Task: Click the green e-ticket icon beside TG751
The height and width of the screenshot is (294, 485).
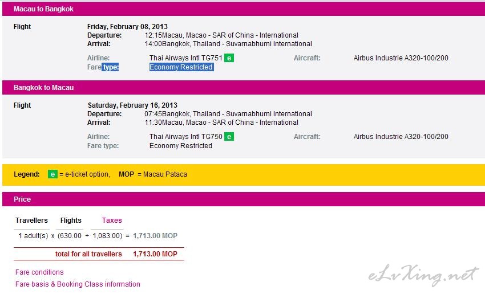Action: pyautogui.click(x=229, y=58)
